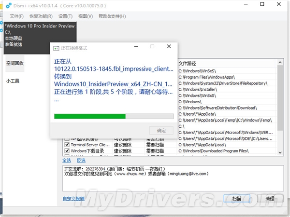The width and height of the screenshot is (290, 217).
Task: Click the scroll up arrow in file list
Action: [280, 62]
